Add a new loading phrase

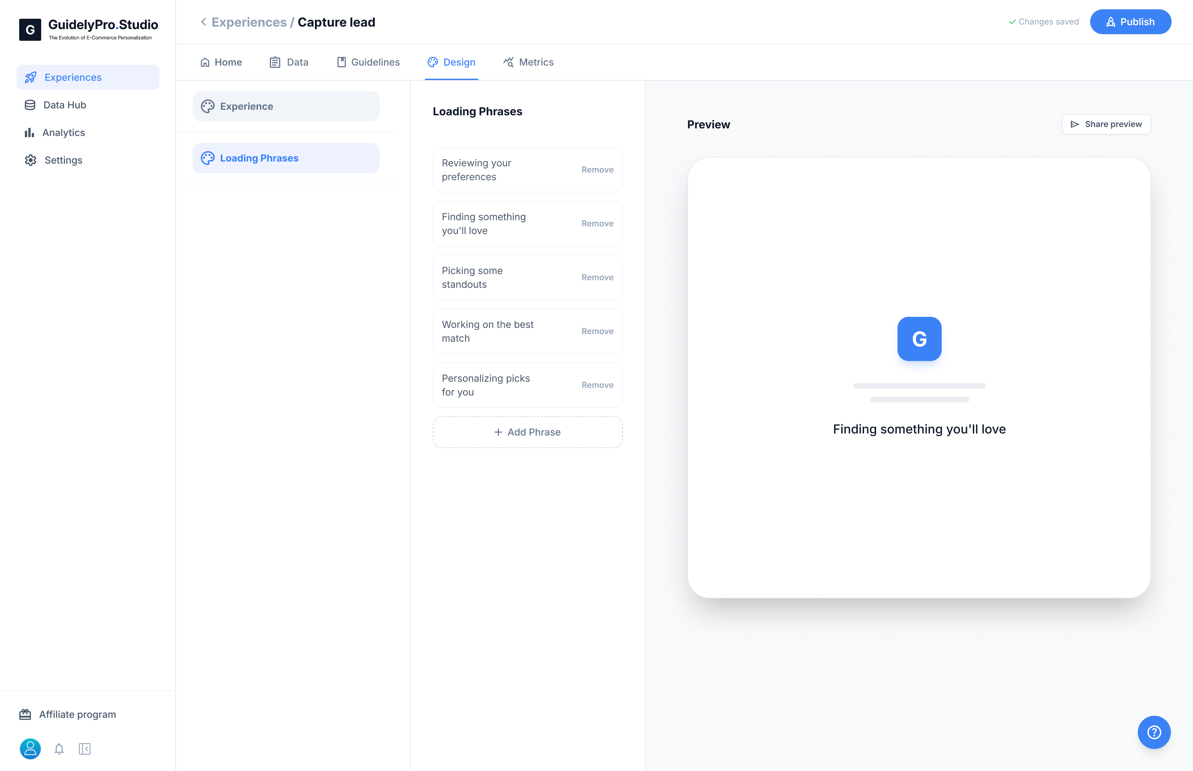click(527, 431)
